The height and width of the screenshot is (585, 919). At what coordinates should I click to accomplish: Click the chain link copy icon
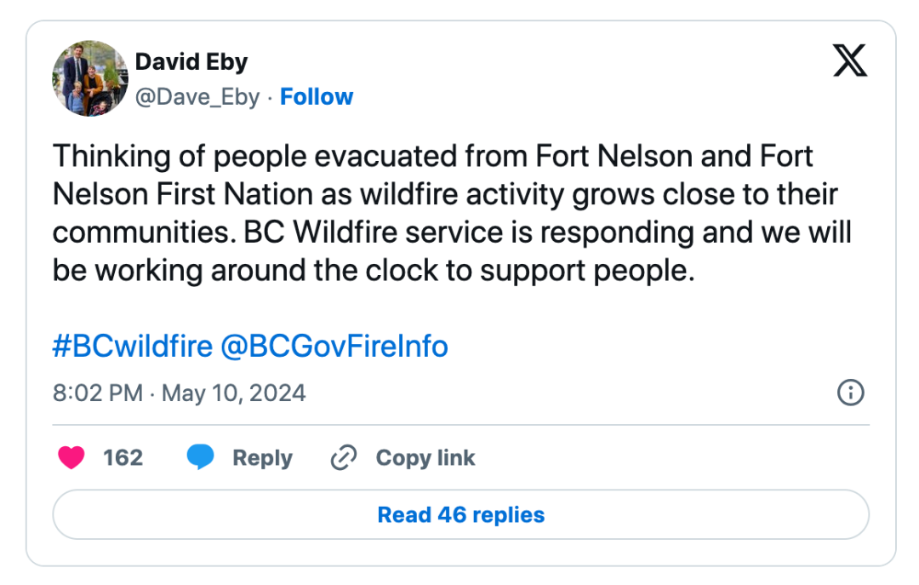click(343, 458)
